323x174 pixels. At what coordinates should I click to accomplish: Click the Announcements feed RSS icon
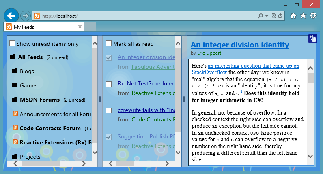[15, 113]
